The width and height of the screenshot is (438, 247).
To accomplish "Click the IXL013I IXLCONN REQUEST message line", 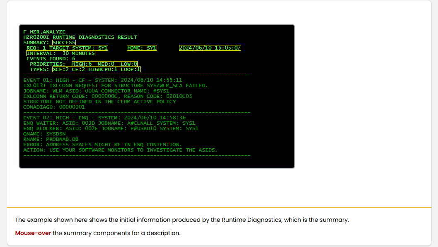I will click(x=115, y=85).
